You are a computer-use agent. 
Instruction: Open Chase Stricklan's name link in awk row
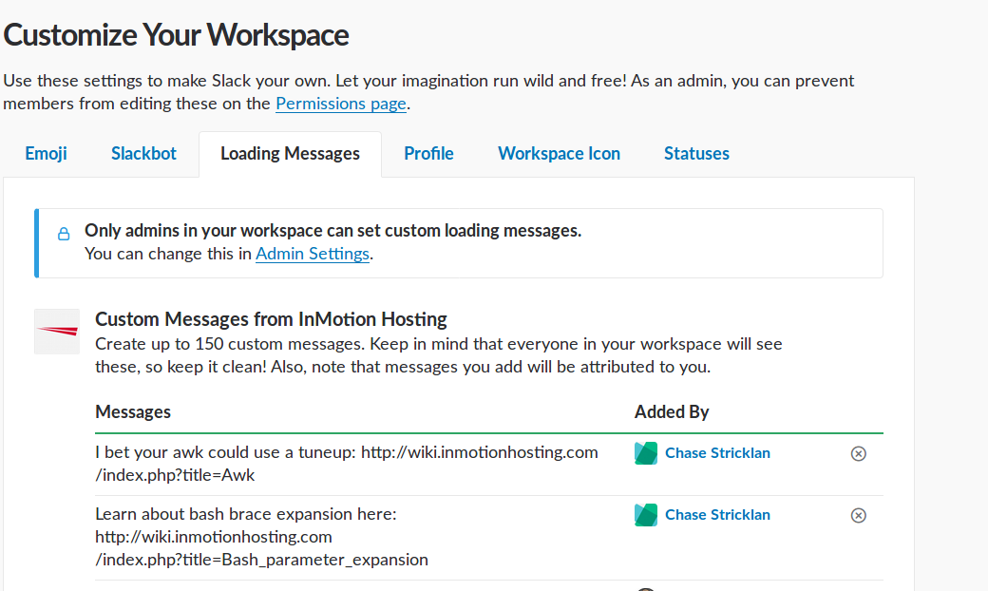717,453
